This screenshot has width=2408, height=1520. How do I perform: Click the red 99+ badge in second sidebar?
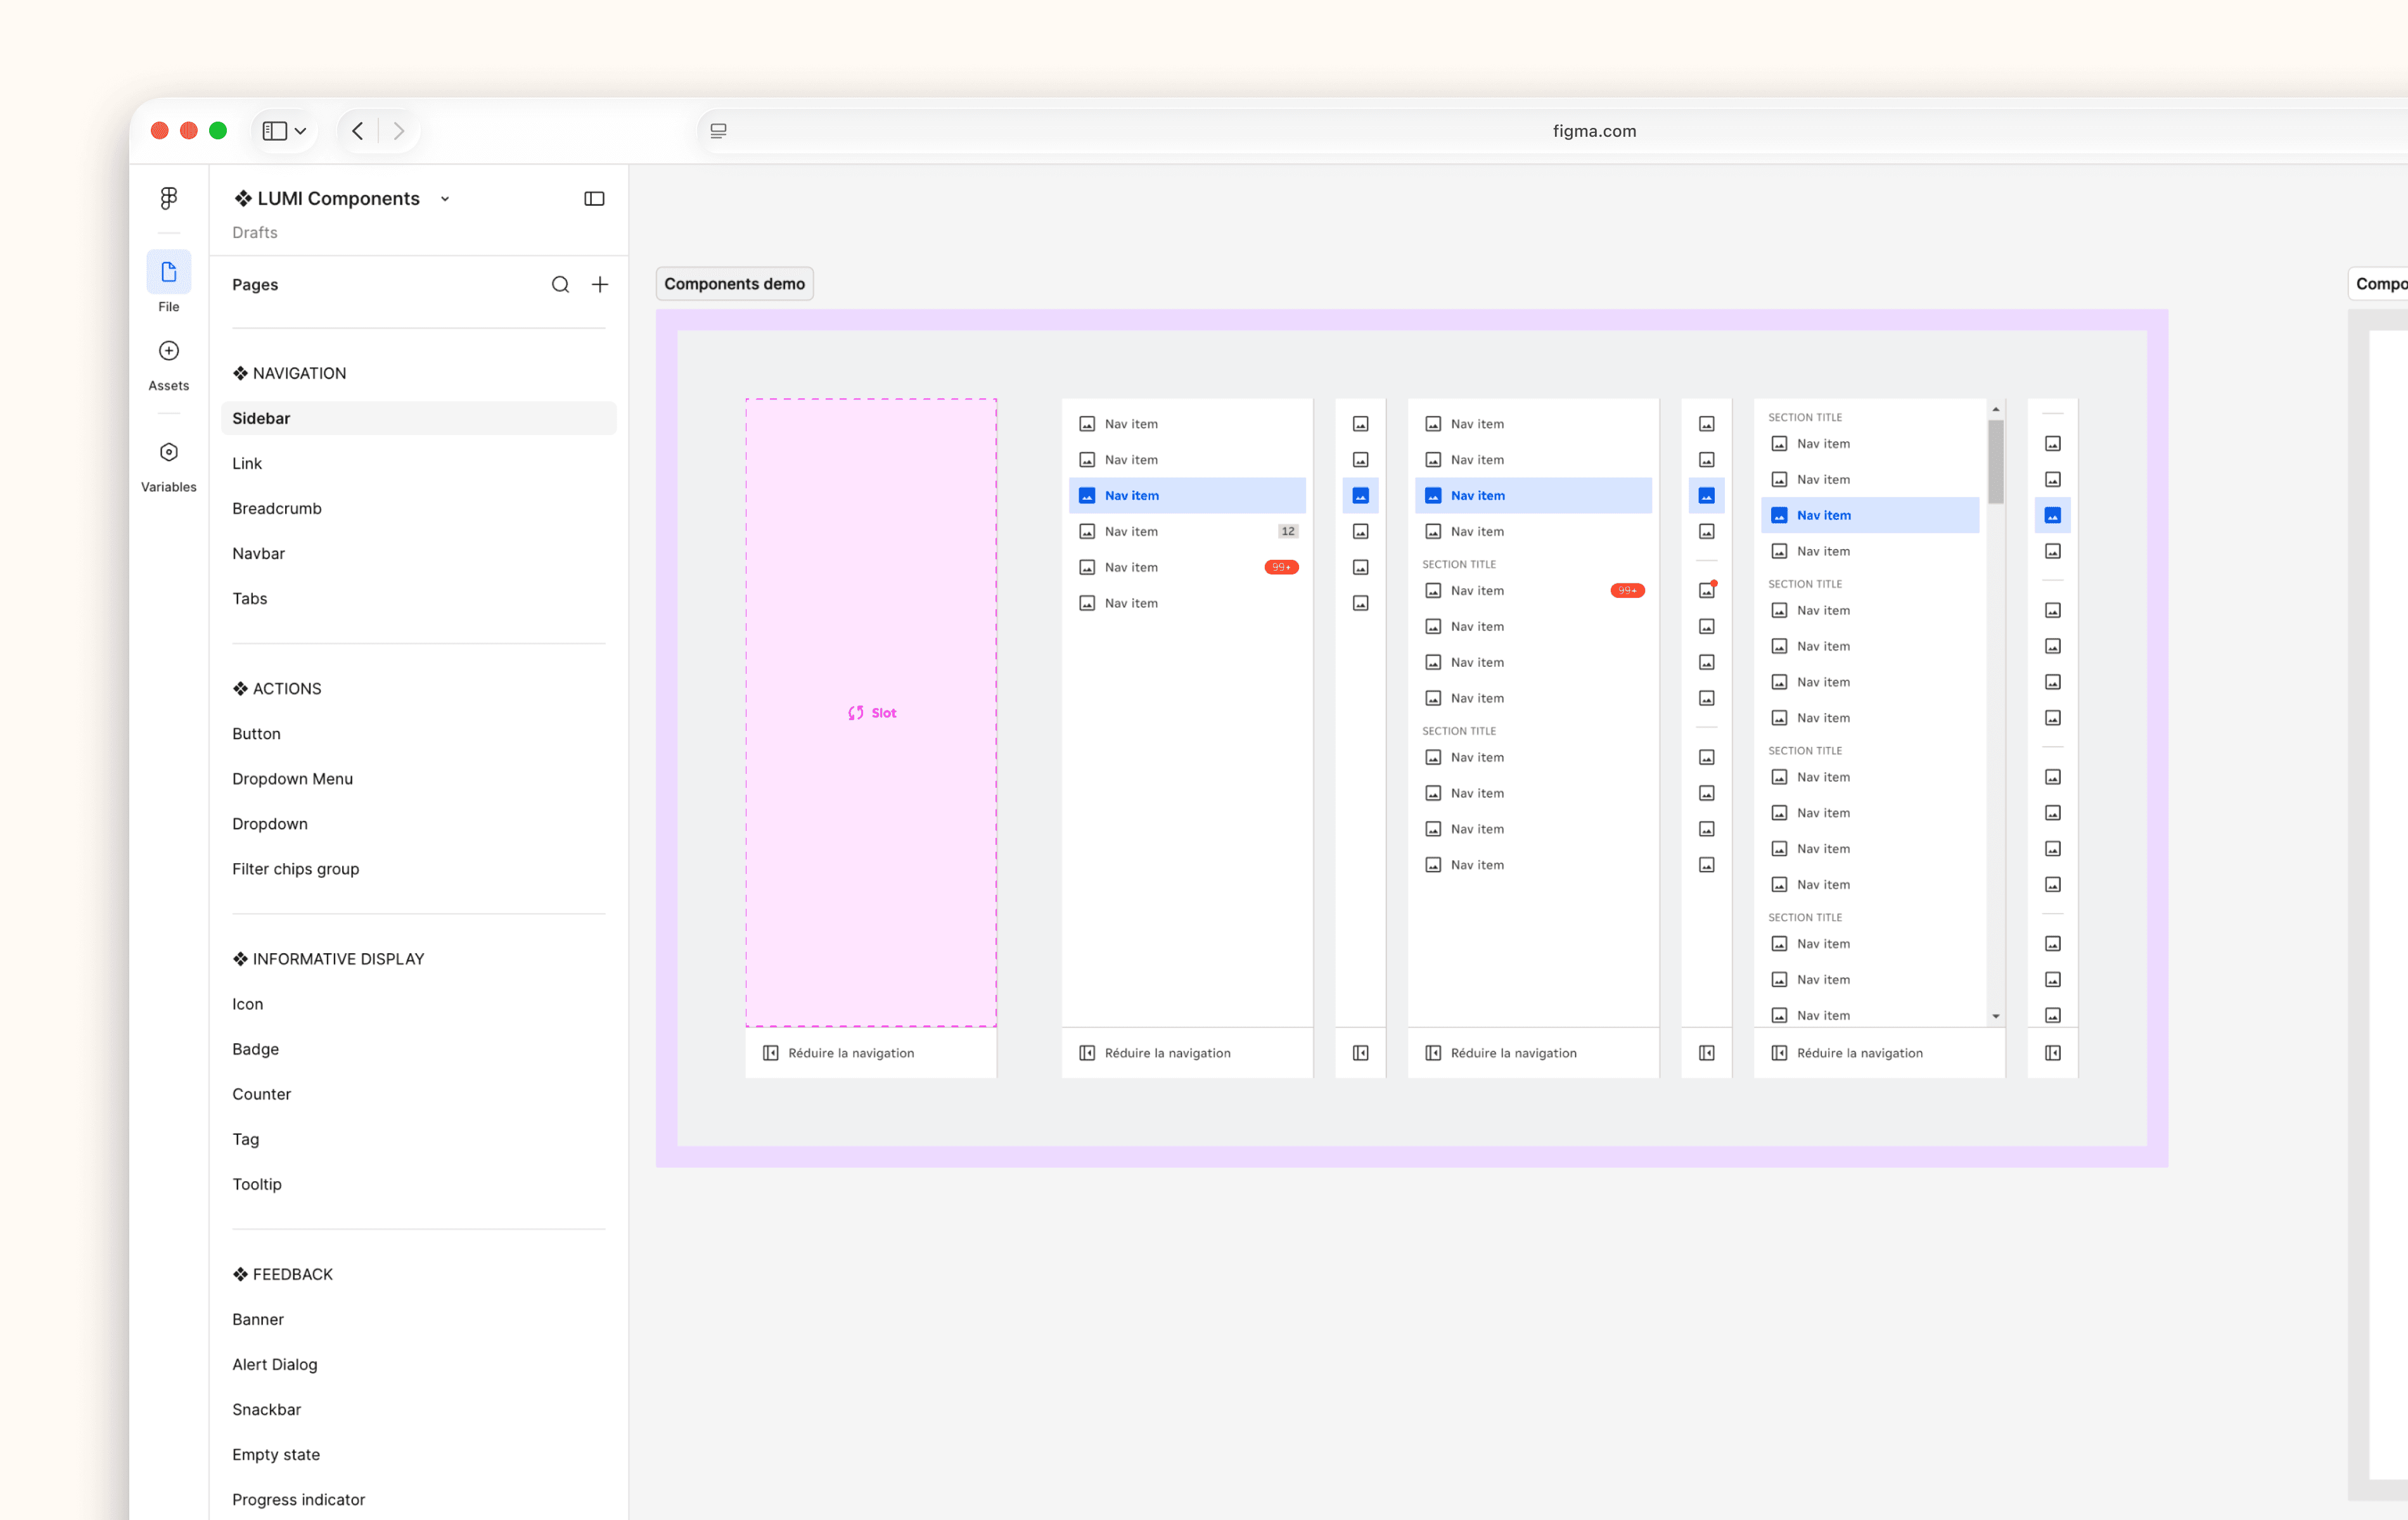(x=1282, y=567)
